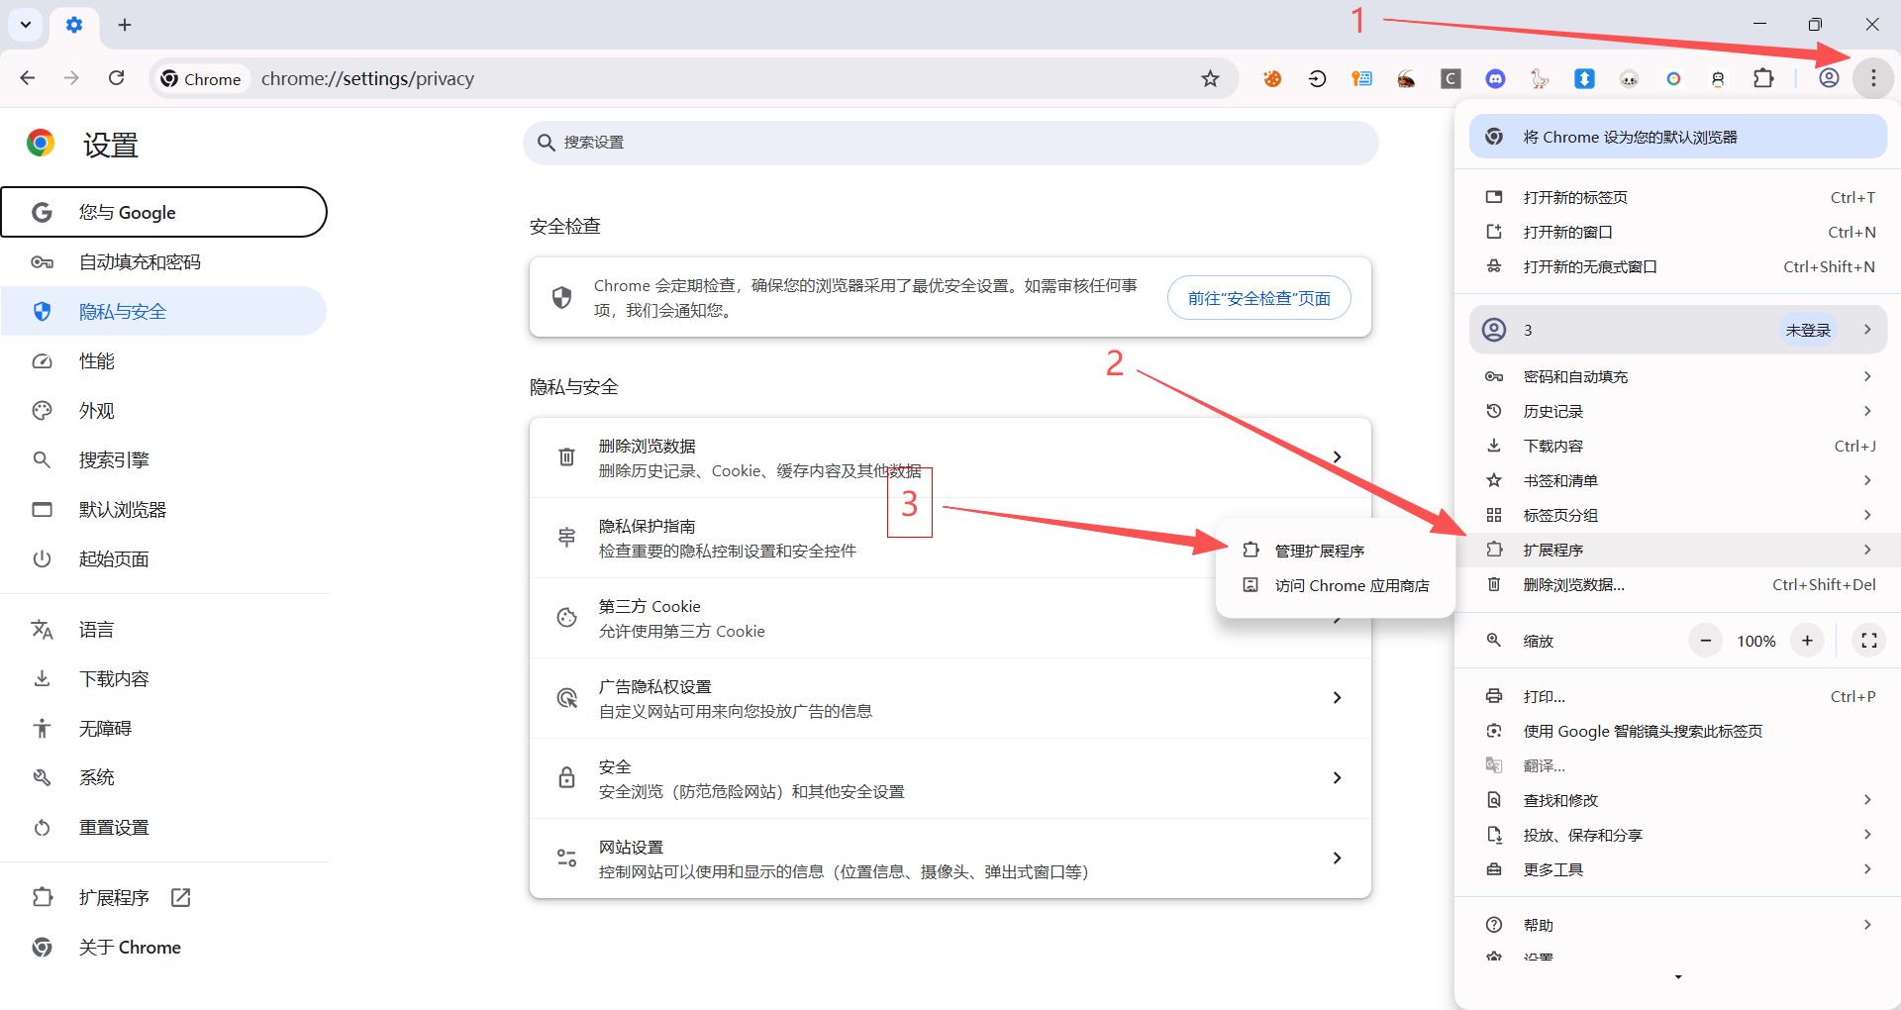Image resolution: width=1901 pixels, height=1010 pixels.
Task: Expand the Ad privacy settings row
Action: (x=950, y=698)
